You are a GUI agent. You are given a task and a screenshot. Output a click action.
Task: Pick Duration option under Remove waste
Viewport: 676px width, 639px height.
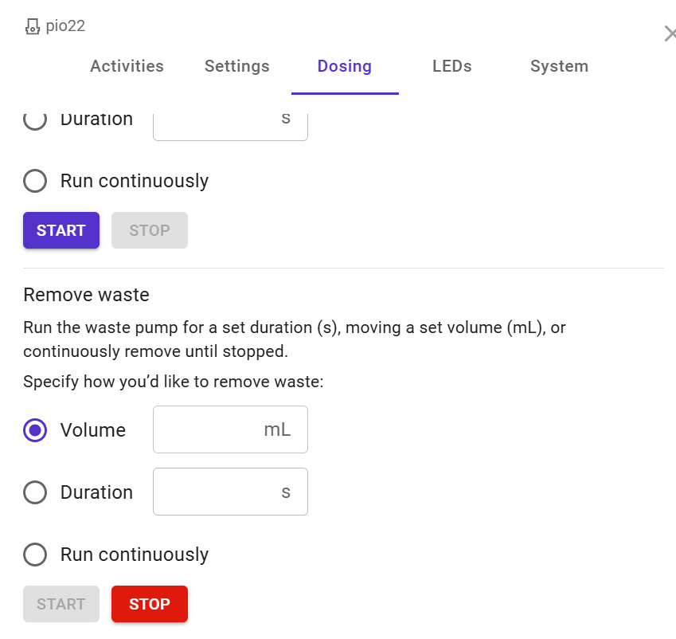click(x=35, y=492)
